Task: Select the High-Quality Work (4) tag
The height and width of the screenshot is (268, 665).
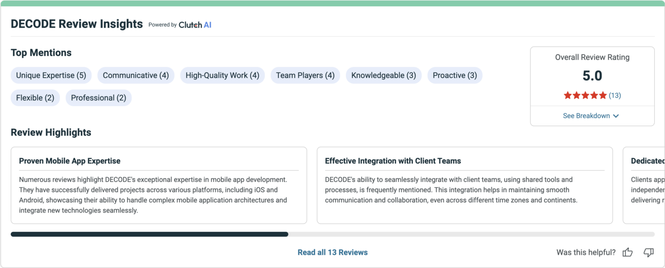Action: (223, 75)
